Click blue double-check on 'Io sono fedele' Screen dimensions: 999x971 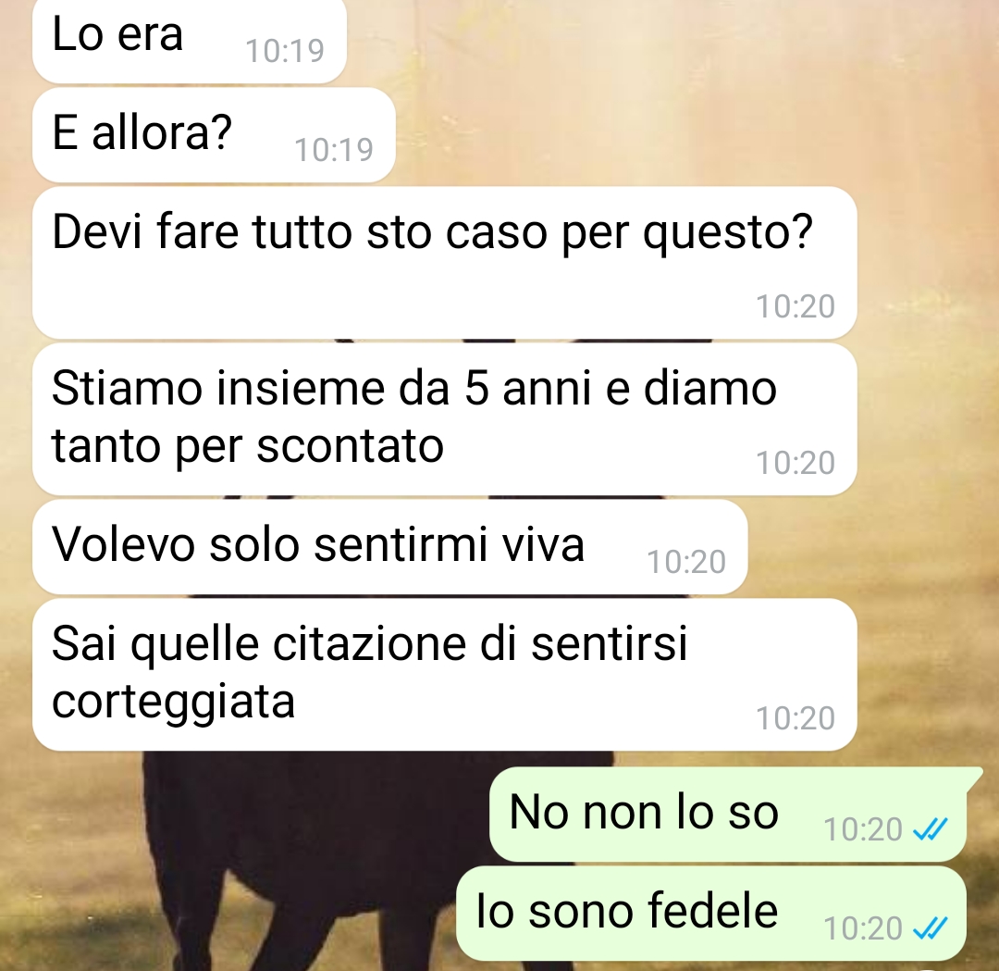pos(931,928)
